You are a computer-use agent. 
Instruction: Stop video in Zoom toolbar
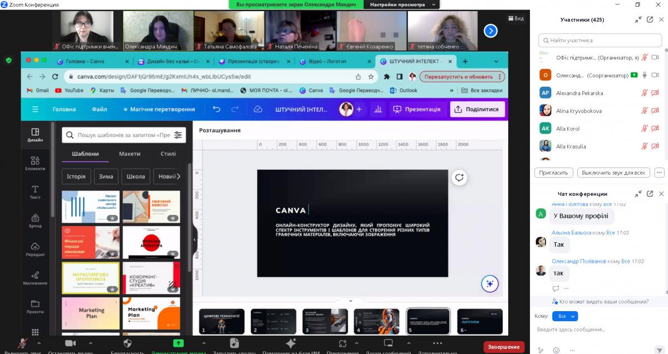pyautogui.click(x=70, y=343)
